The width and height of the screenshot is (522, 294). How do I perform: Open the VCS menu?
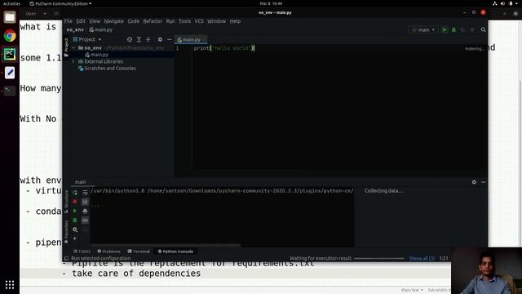pos(199,21)
